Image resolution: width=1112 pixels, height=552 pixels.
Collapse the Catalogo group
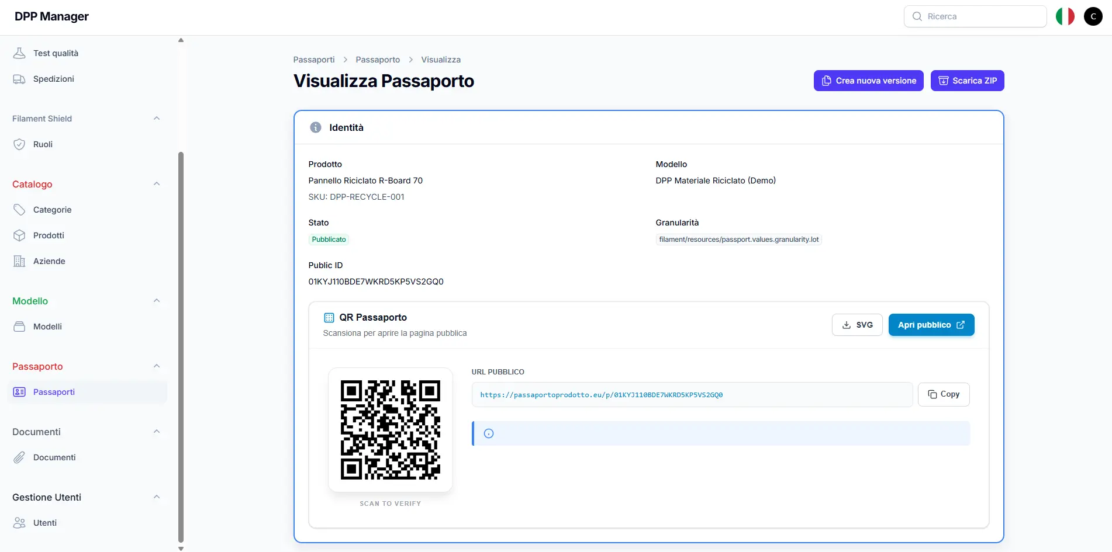[157, 184]
